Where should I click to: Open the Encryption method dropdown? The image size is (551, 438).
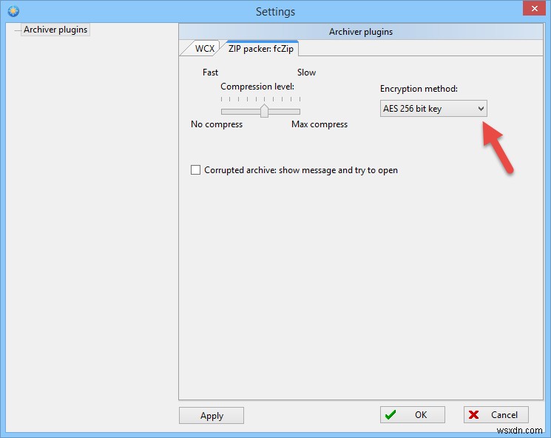point(433,108)
